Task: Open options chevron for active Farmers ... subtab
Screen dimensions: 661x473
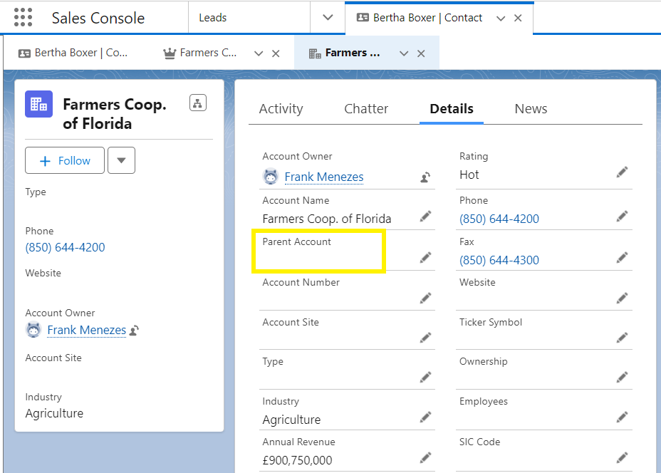Action: 404,53
